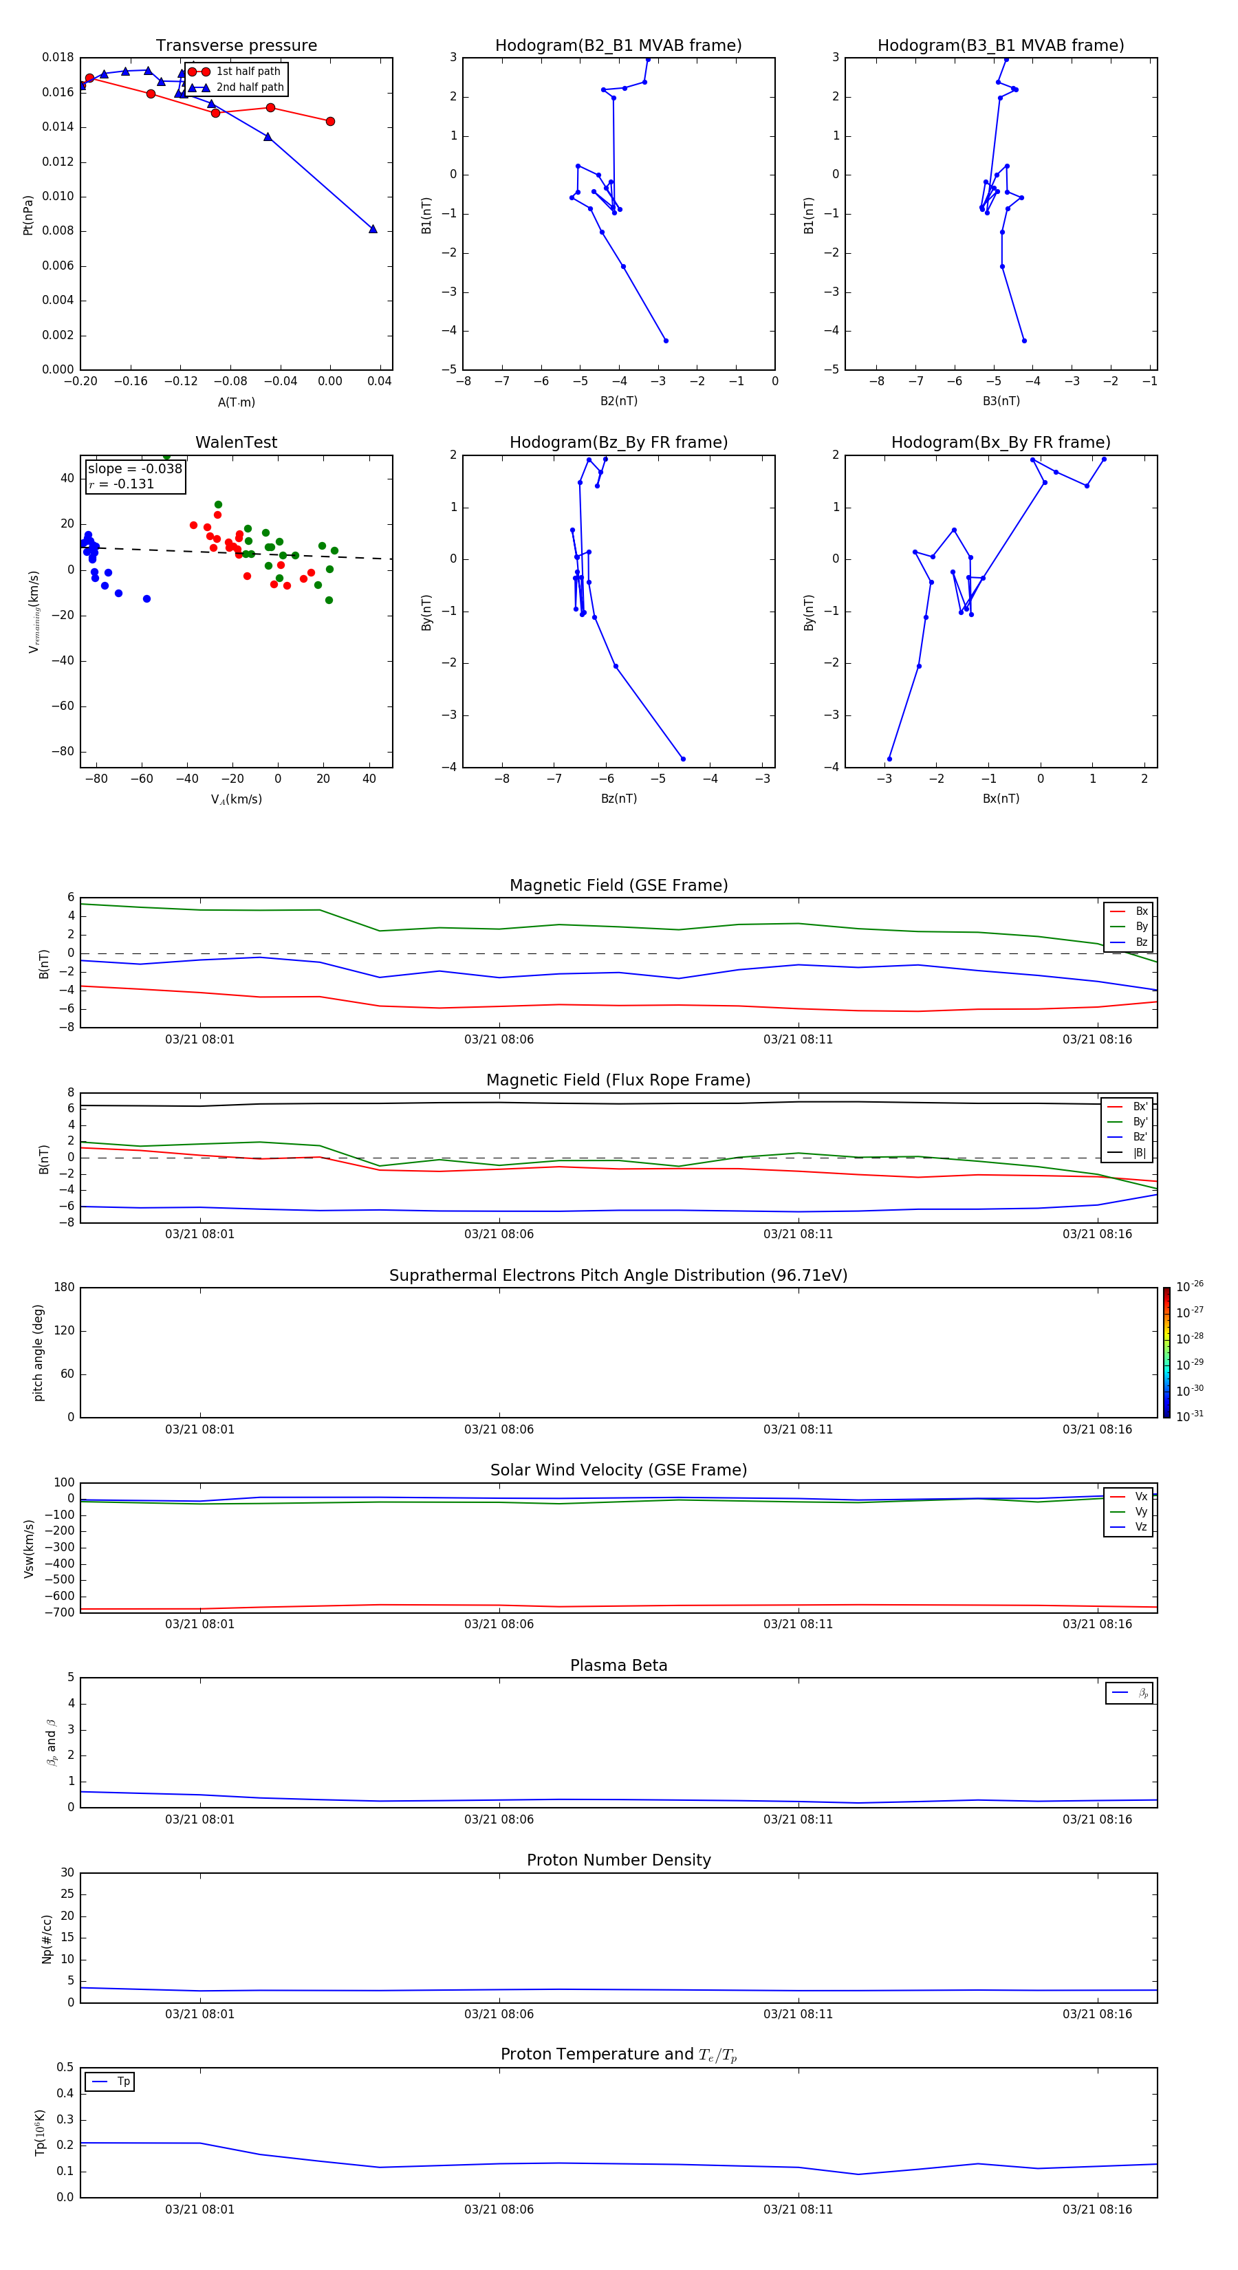
Task: Click the 'Proton Temperature and Te/Tp' title
Action: click(x=618, y=2055)
